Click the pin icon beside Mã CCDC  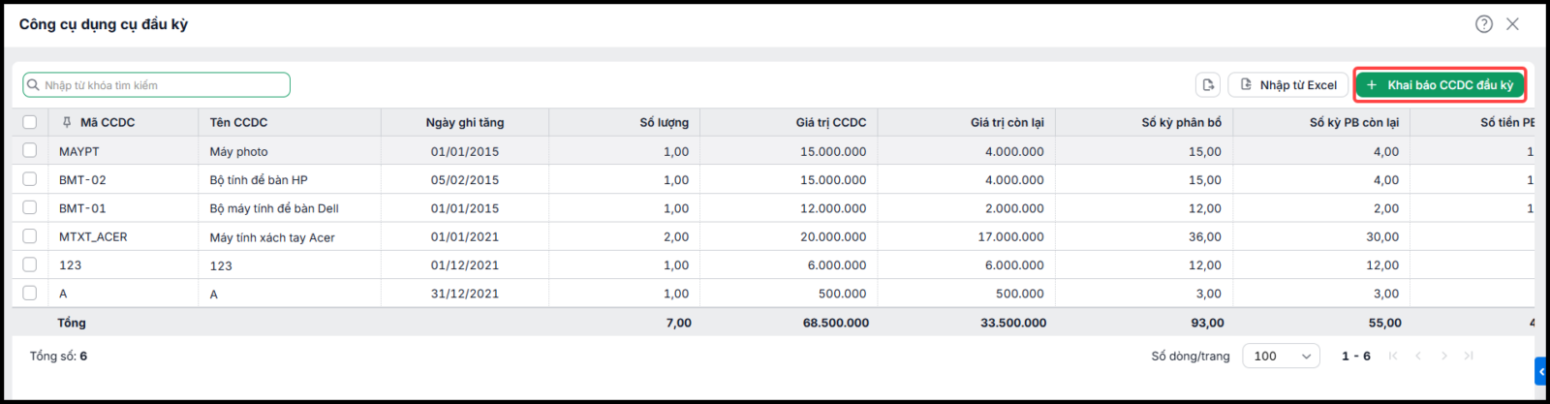pos(67,122)
